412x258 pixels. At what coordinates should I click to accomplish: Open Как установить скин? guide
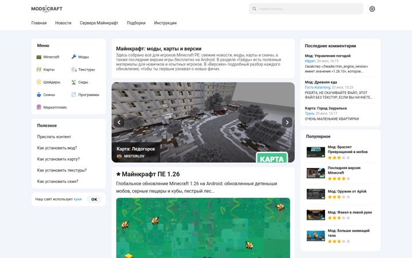(58, 181)
